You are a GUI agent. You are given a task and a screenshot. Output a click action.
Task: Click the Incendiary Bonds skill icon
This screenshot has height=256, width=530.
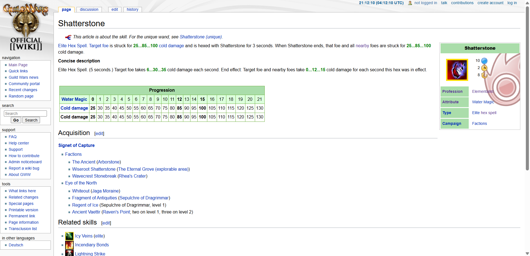point(69,245)
